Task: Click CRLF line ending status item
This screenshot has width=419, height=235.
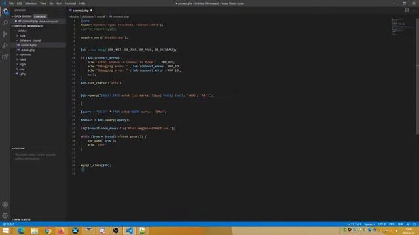Action: [x=392, y=225]
